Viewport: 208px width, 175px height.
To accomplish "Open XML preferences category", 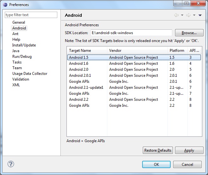I will point(16,85).
